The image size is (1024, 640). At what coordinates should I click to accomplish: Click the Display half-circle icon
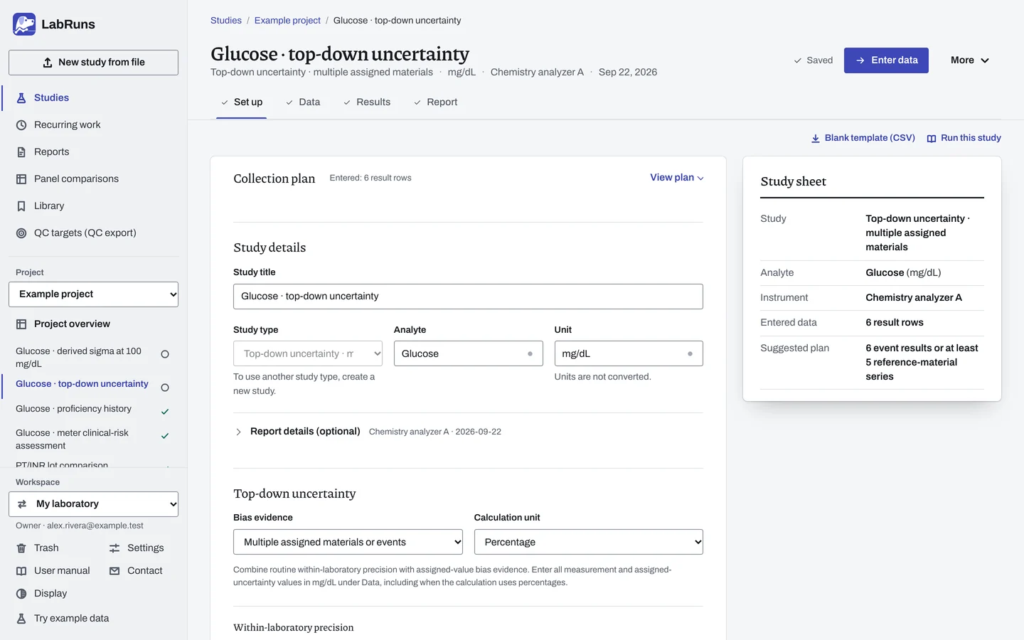[x=21, y=594]
